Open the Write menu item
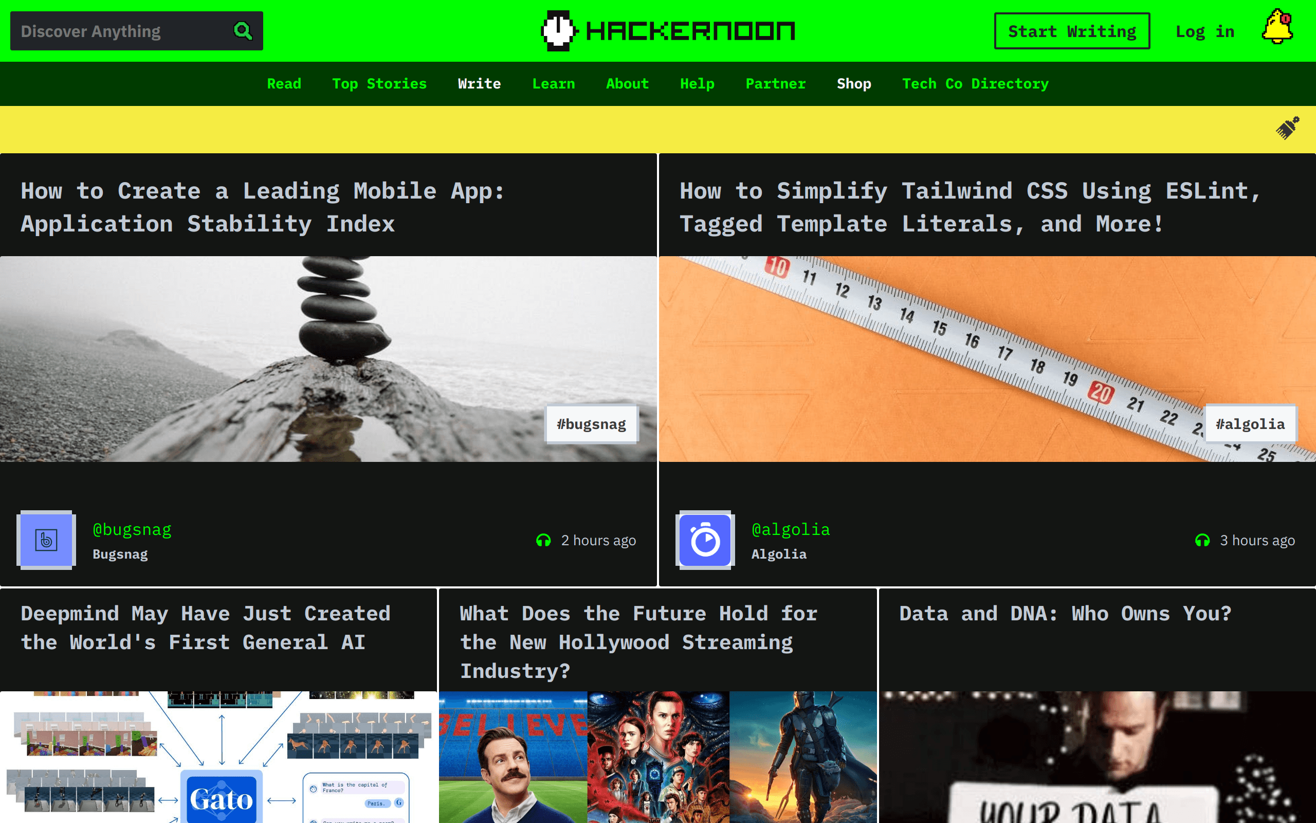1316x823 pixels. (x=479, y=84)
